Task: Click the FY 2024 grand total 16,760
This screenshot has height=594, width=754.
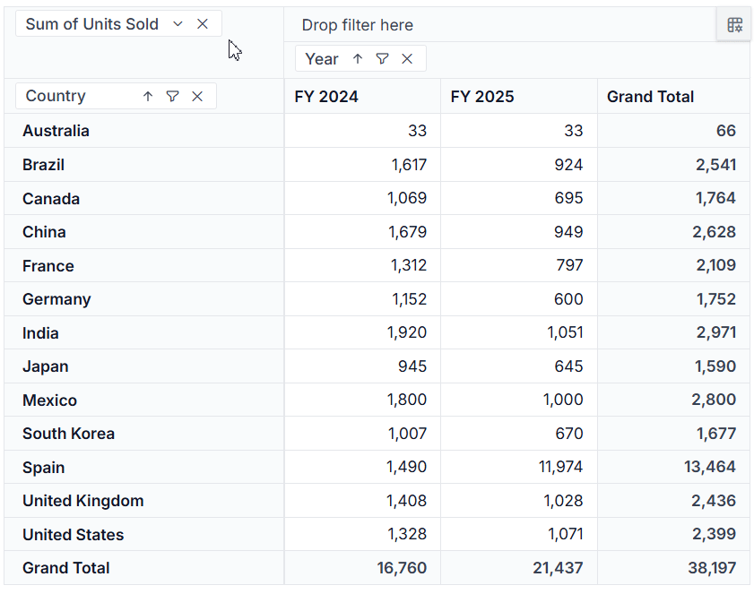Action: 362,568
